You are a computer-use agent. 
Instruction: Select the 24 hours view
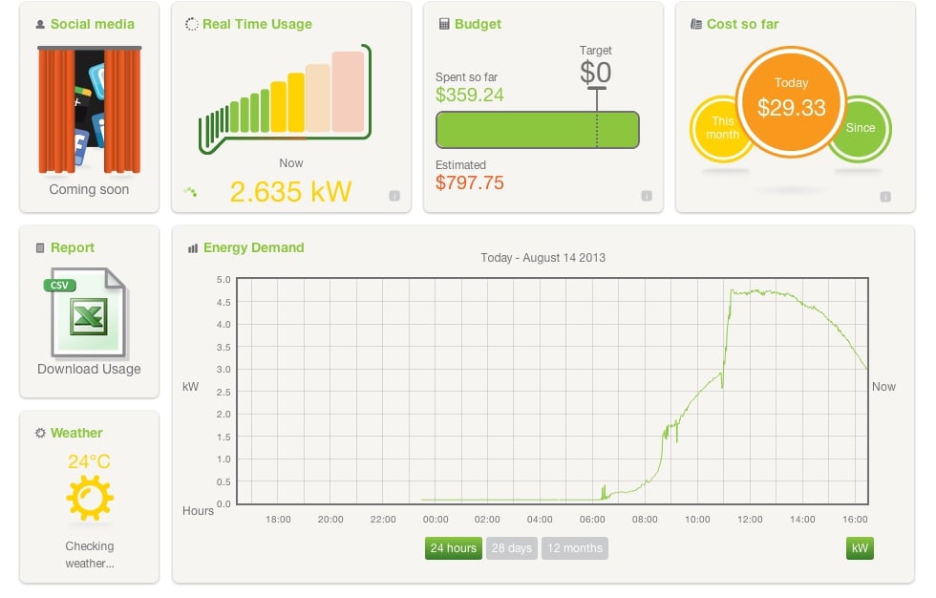[454, 548]
